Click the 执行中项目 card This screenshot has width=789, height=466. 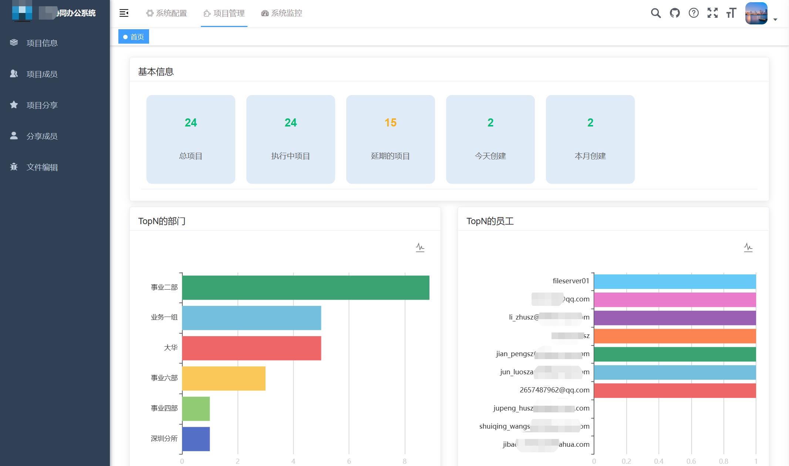[x=291, y=139]
